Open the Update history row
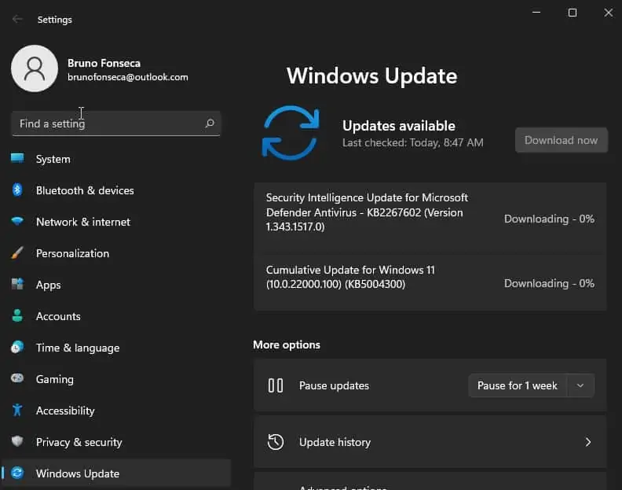This screenshot has width=622, height=490. coord(430,442)
